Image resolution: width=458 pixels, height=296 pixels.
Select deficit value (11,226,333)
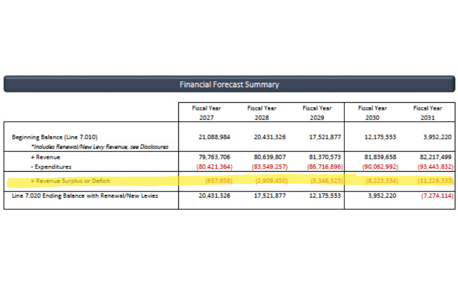[436, 181]
